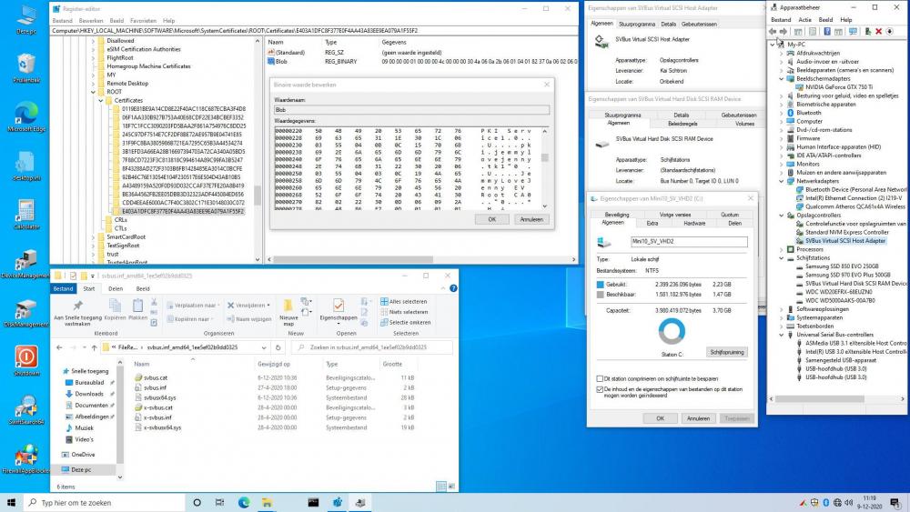Viewport: 910px width, 512px height.
Task: Select Blob value in registry list
Action: 281,62
